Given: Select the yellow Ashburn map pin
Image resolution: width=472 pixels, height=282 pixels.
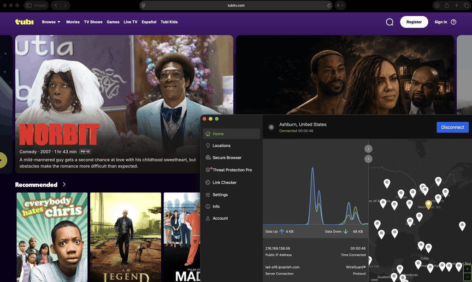Looking at the screenshot, I should pos(428,204).
